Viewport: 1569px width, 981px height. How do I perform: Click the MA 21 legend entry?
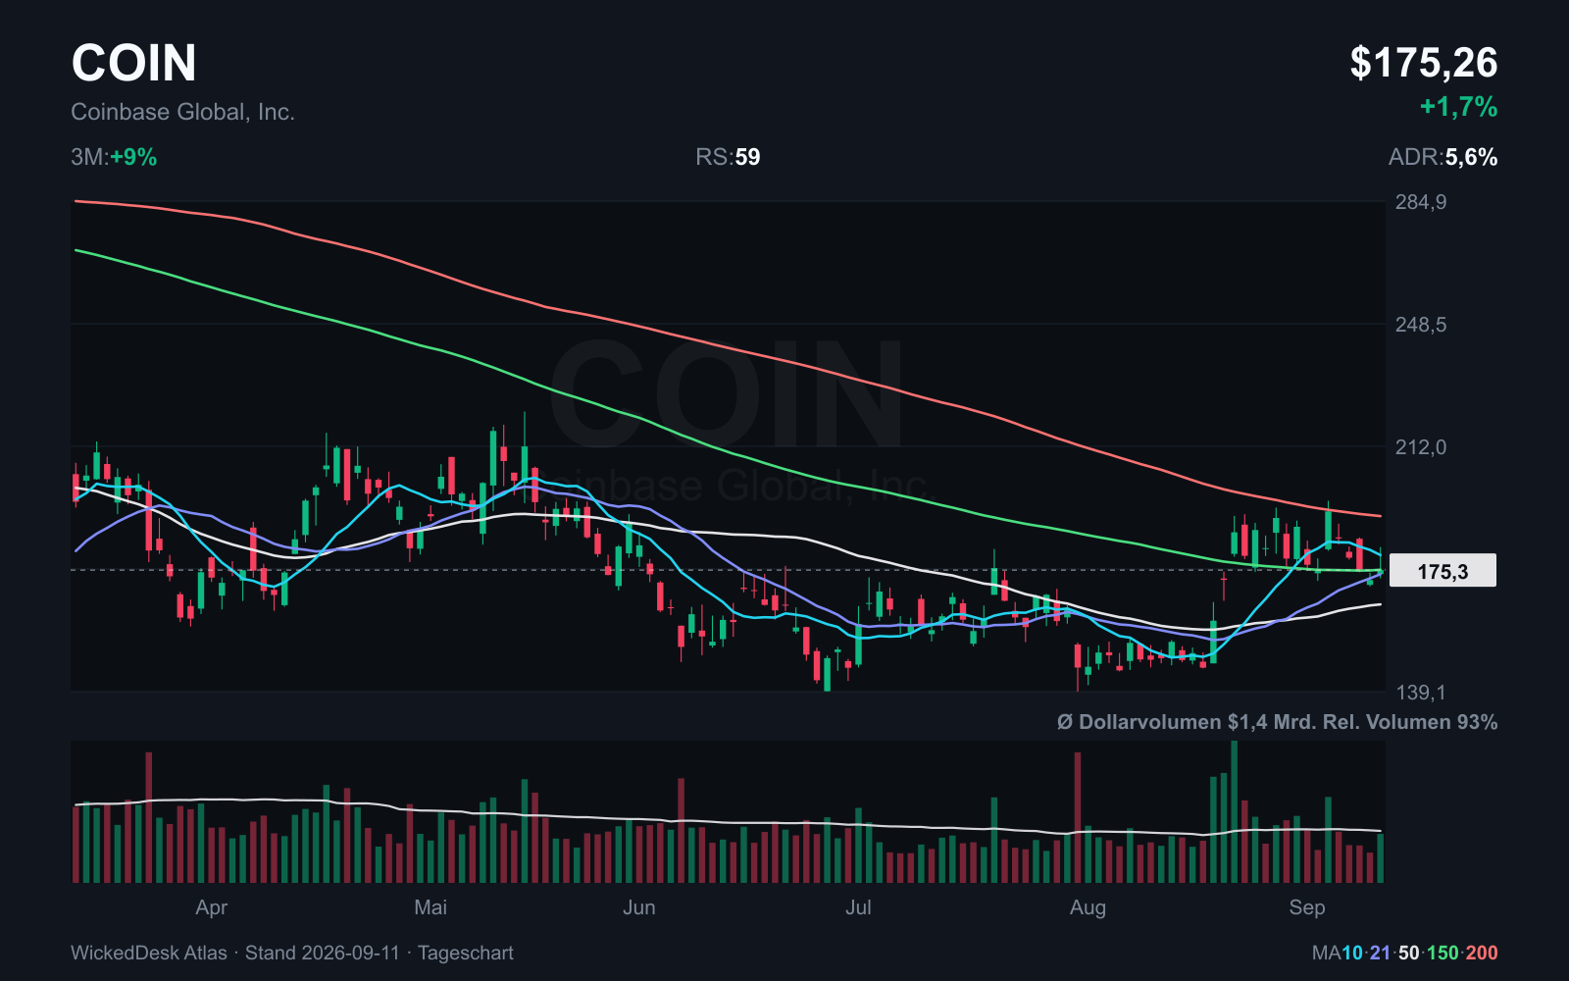tap(1380, 953)
